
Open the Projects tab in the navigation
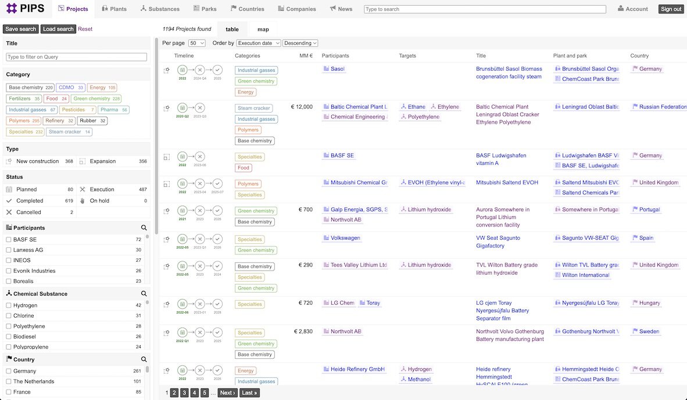coord(73,9)
